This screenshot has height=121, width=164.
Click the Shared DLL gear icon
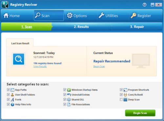(69, 100)
